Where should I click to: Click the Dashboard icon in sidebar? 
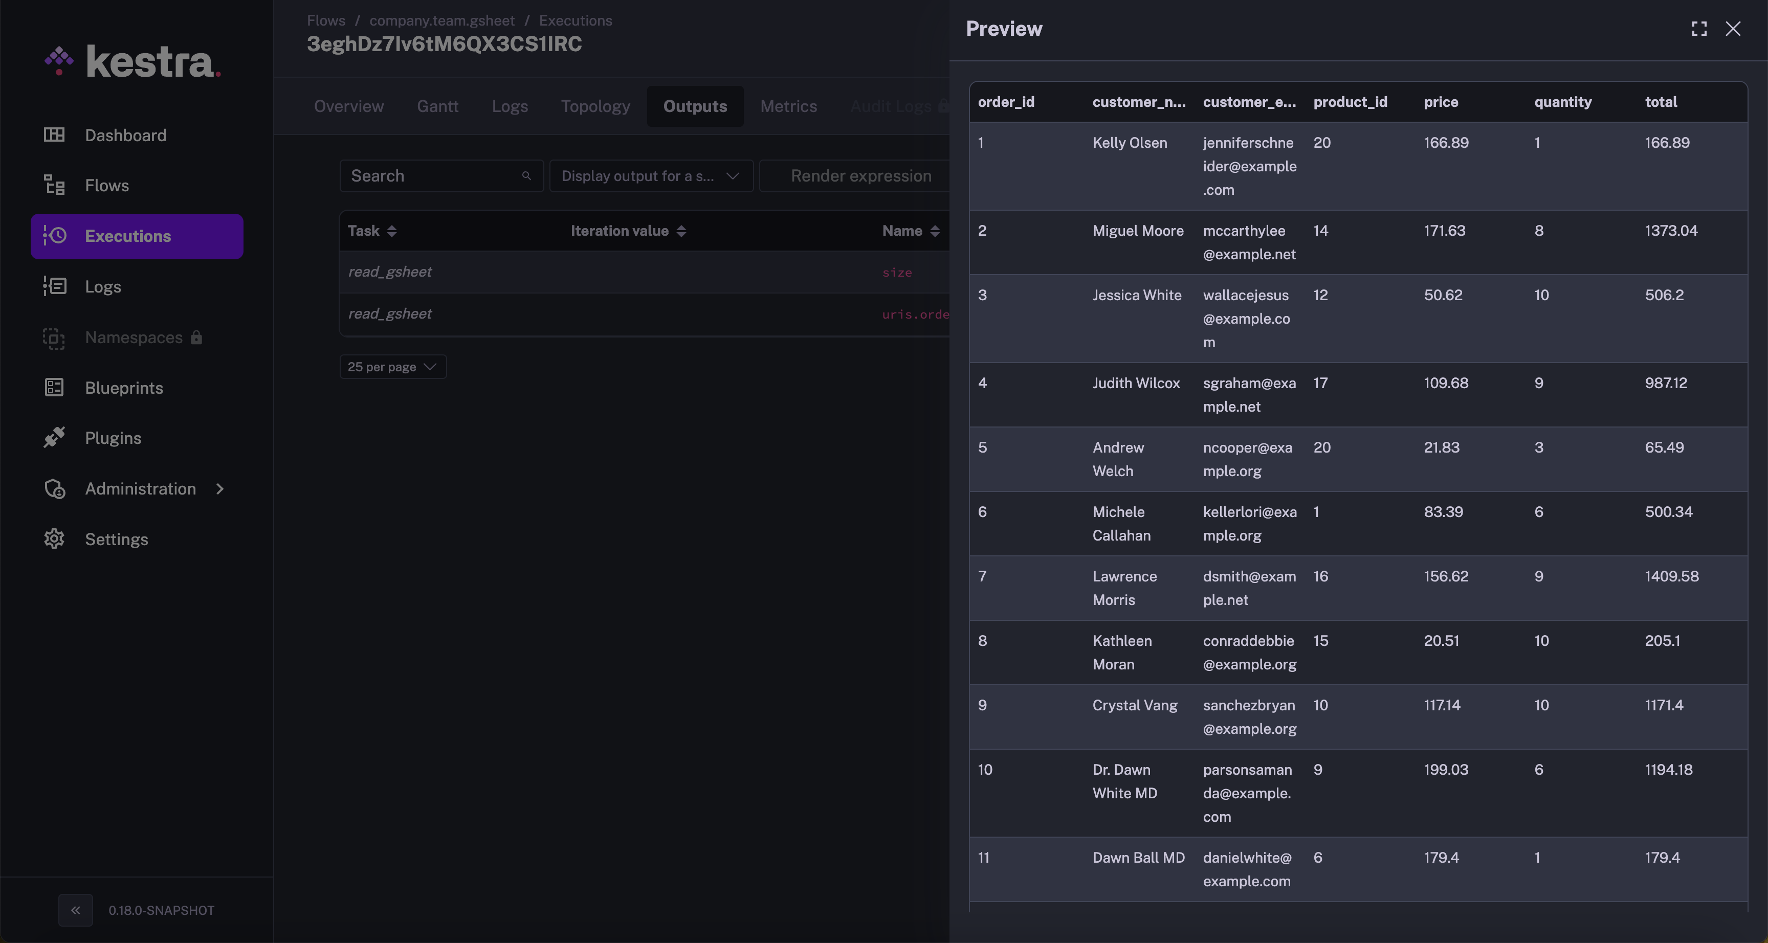coord(54,134)
